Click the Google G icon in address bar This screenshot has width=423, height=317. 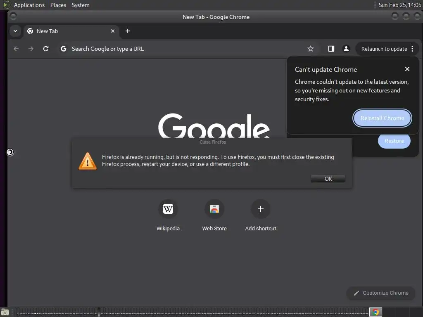63,49
